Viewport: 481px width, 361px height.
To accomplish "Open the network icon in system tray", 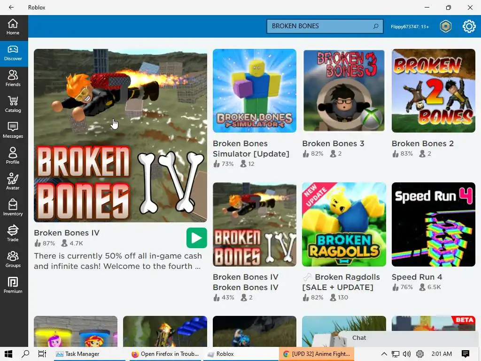I will pyautogui.click(x=396, y=354).
